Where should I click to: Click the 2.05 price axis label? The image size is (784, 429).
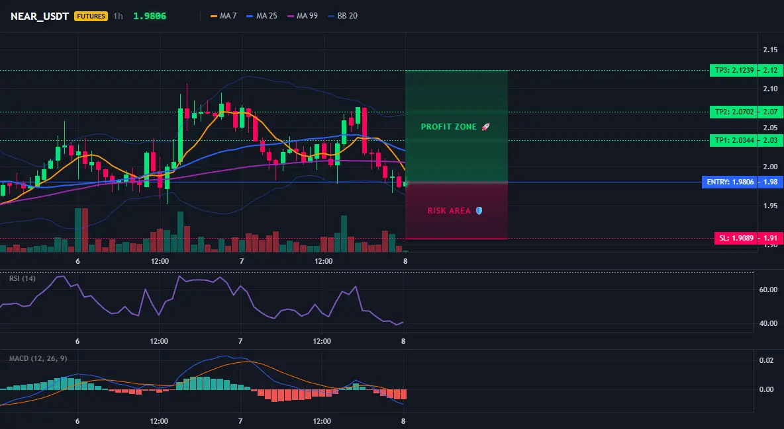770,128
